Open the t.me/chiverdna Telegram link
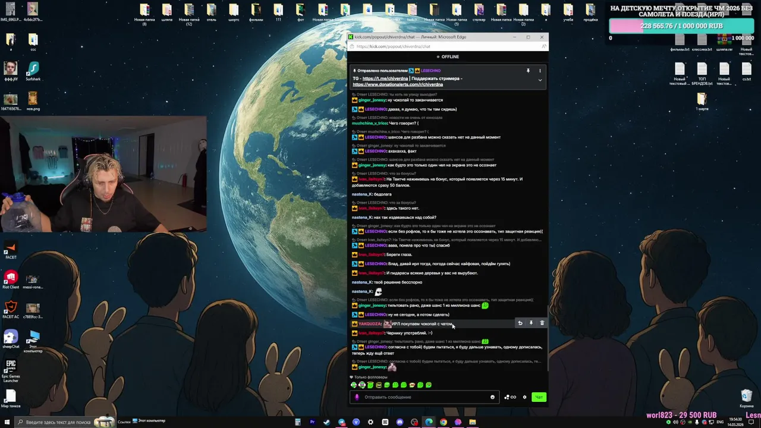 (385, 78)
